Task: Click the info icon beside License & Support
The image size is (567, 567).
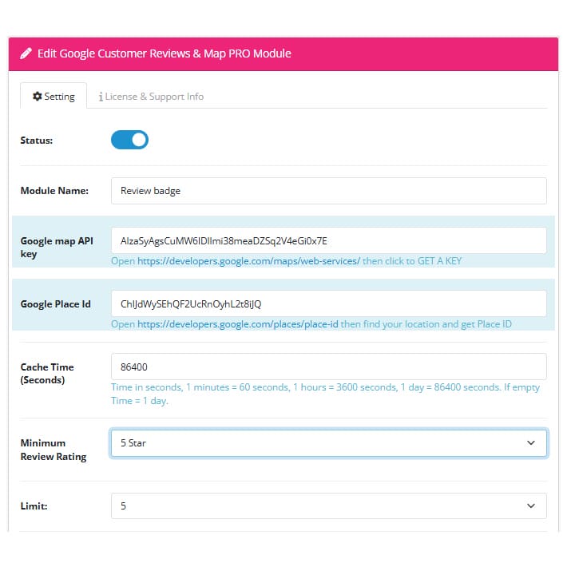Action: click(101, 97)
